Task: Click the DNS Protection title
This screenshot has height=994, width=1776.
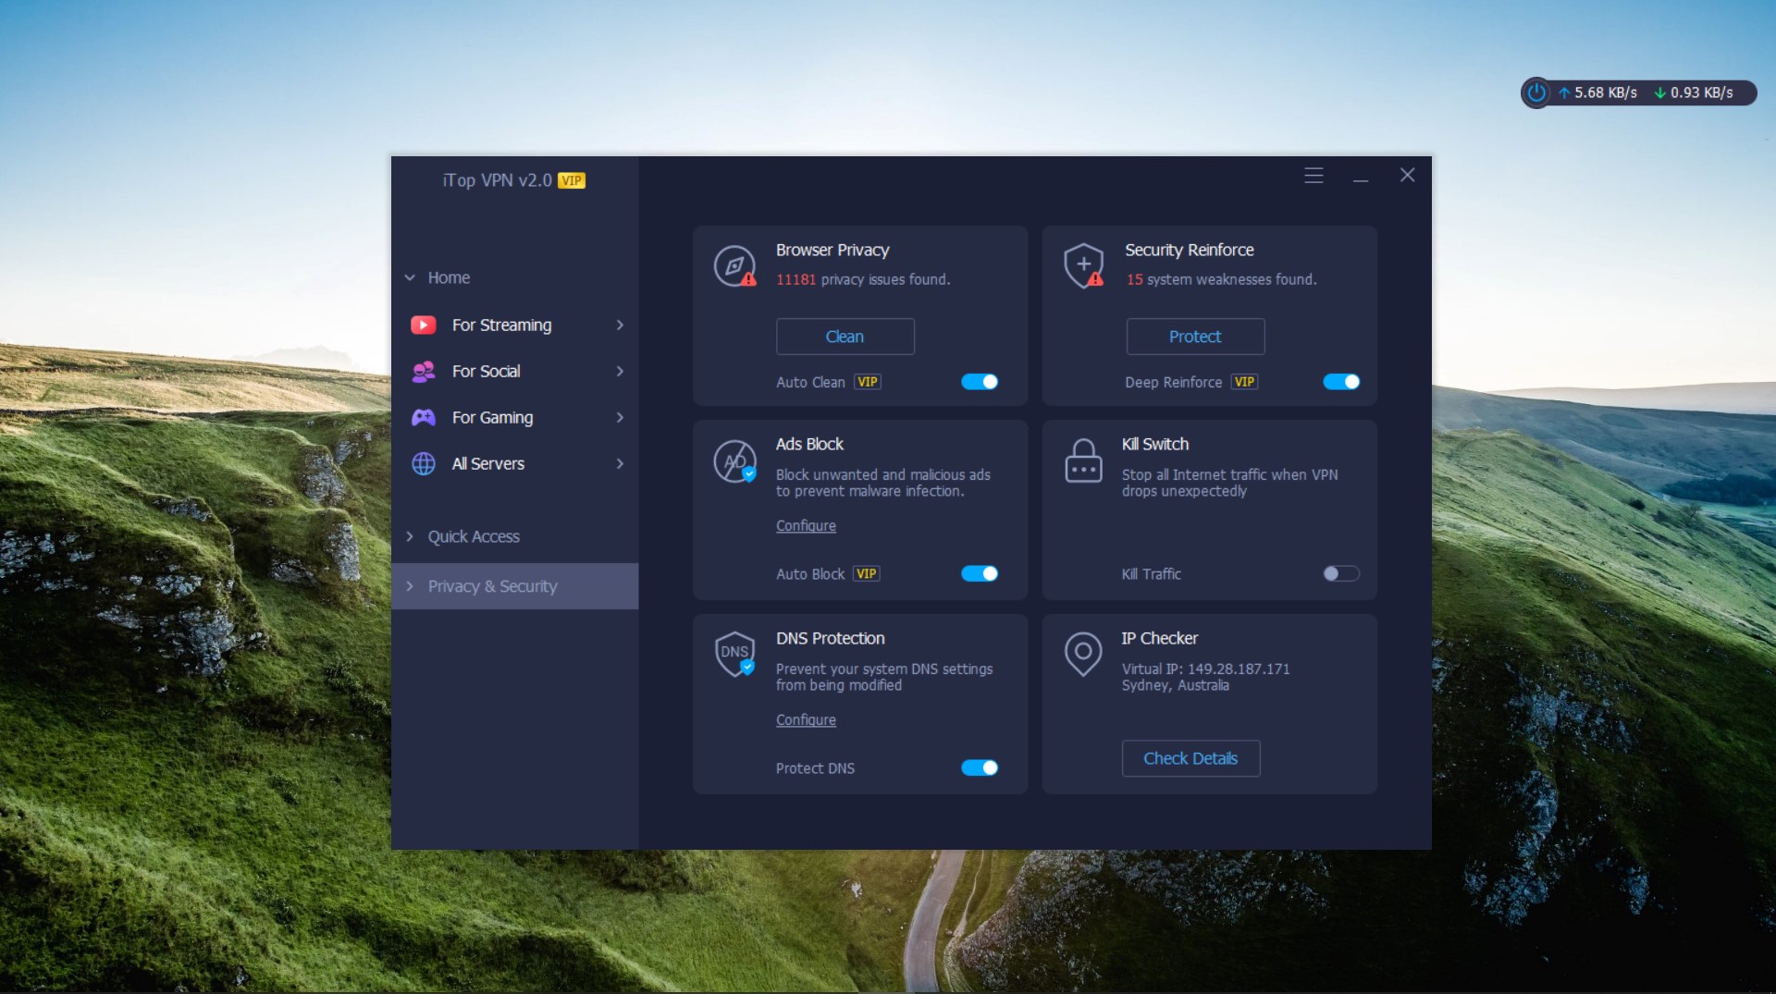Action: click(x=831, y=638)
